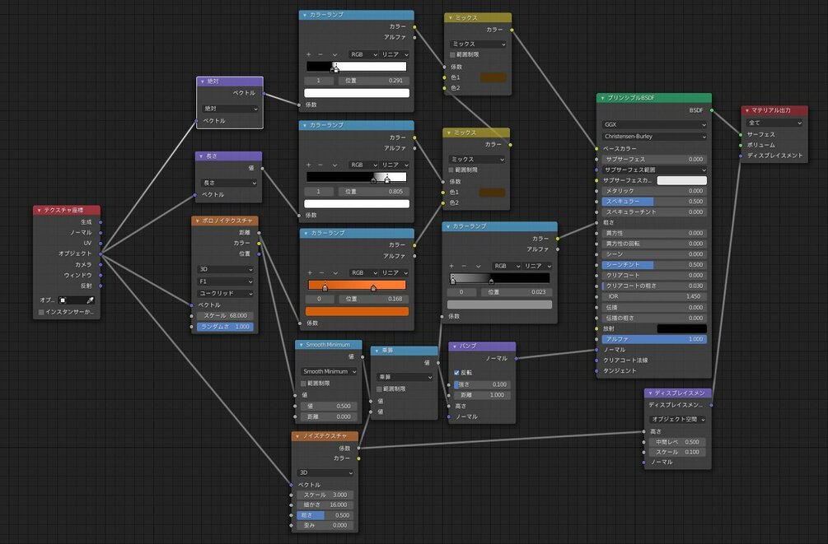
Task: Collapse the ボロノイテクスチャ node
Action: [x=198, y=221]
